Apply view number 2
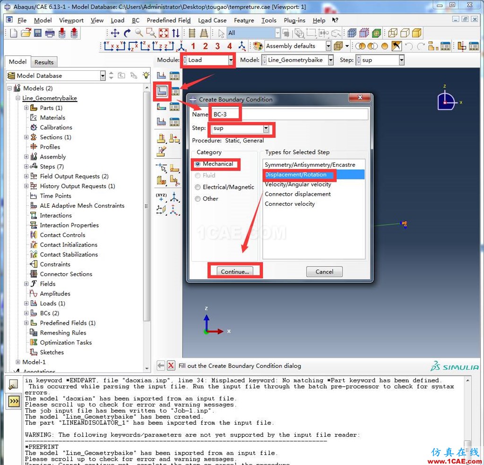The image size is (484, 465). coord(205,46)
